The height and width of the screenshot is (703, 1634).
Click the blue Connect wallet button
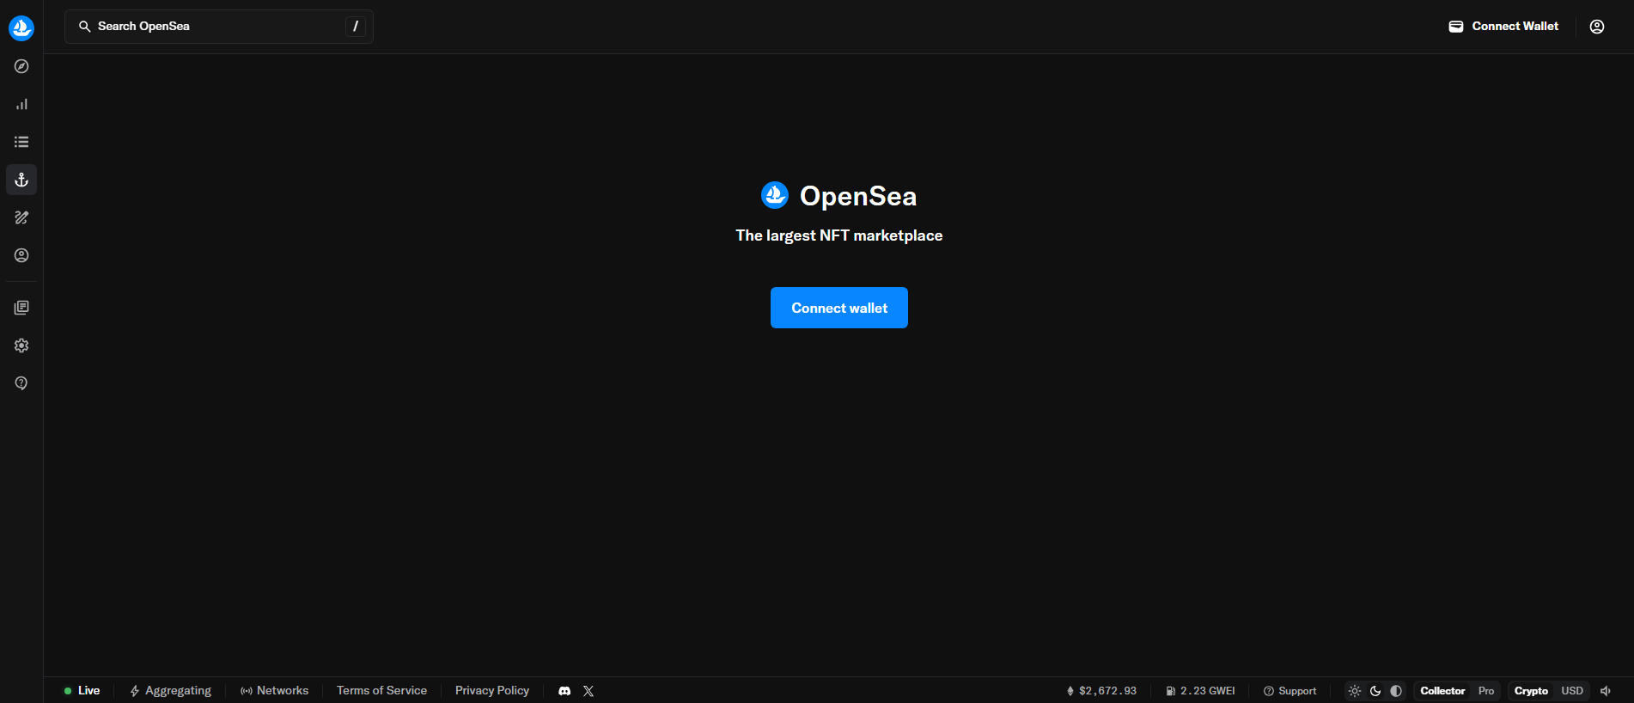pyautogui.click(x=839, y=308)
